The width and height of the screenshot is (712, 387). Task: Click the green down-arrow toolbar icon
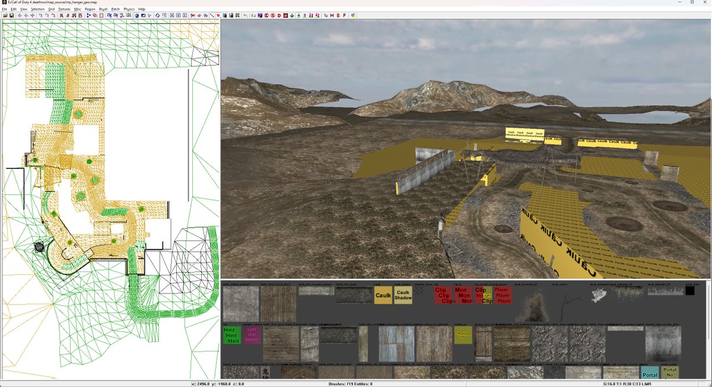[x=291, y=15]
